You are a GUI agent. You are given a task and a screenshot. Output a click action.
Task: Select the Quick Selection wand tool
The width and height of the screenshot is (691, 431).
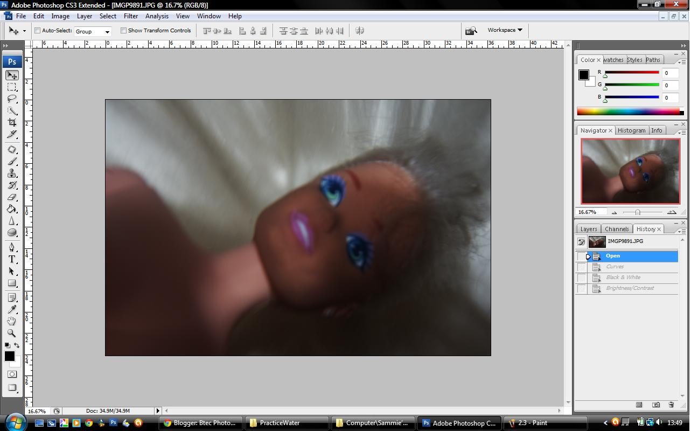(x=12, y=111)
